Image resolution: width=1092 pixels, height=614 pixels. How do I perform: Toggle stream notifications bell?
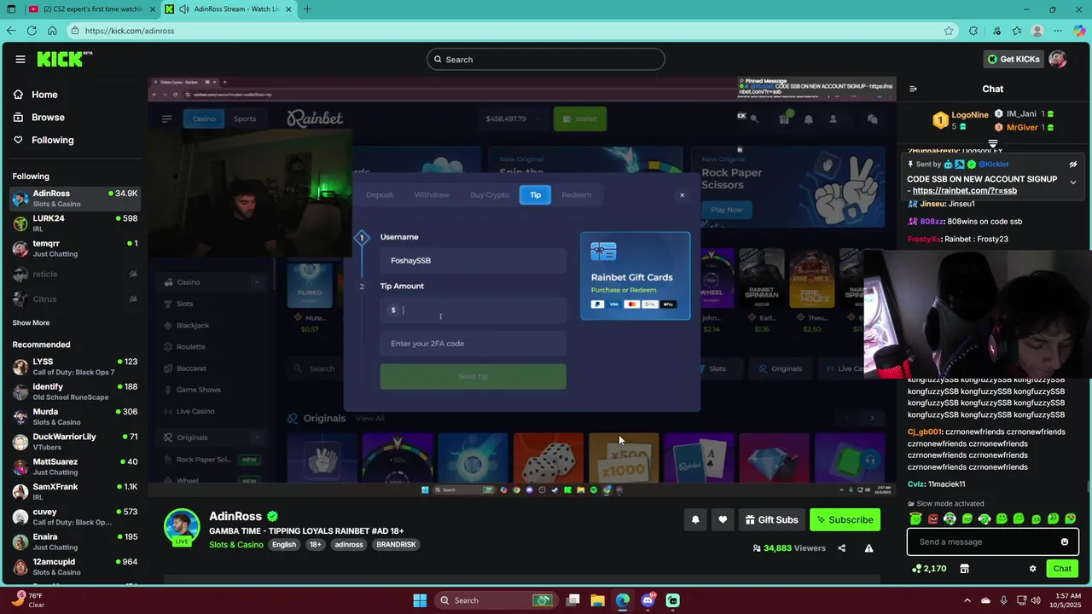(x=695, y=520)
